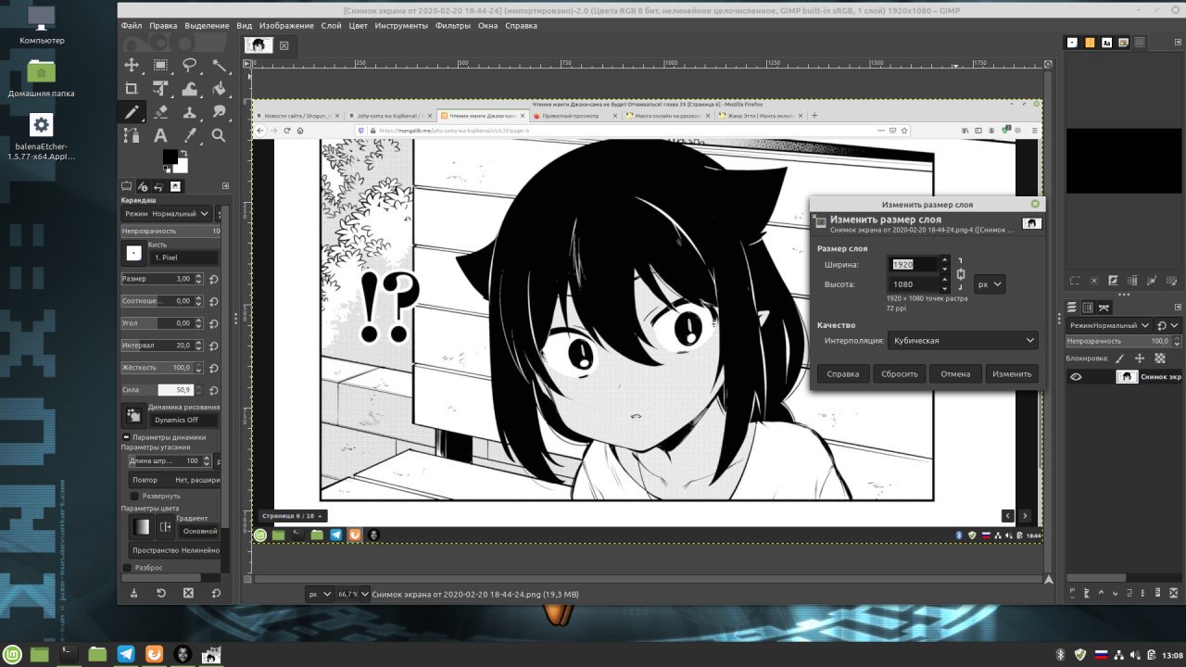Select the Smudge tool
Screen dimensions: 1186x667
click(220, 112)
